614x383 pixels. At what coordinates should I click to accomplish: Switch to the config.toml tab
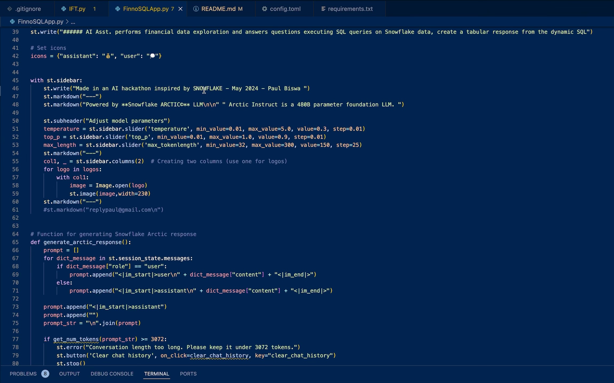285,9
